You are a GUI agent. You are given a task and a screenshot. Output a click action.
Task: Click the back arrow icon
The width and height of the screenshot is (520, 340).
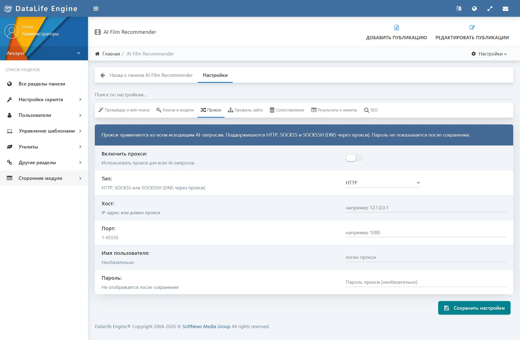[x=103, y=75]
